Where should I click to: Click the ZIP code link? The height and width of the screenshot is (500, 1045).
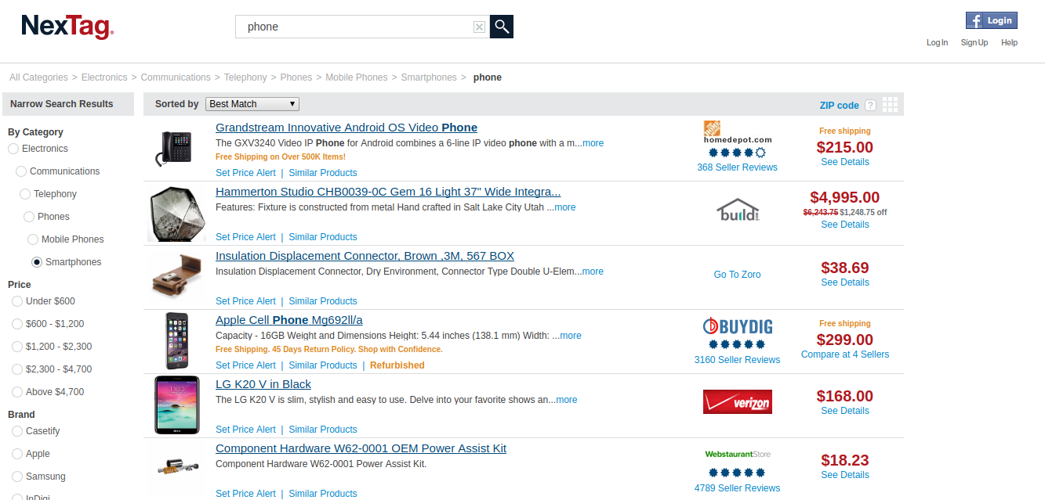coord(839,106)
